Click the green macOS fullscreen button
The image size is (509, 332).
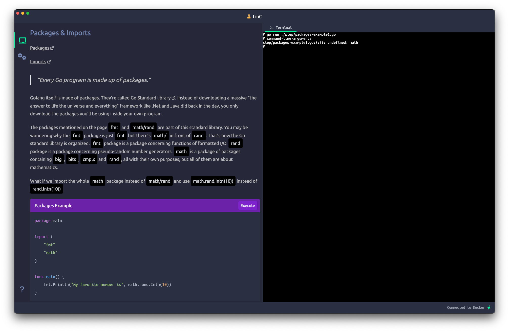(28, 13)
